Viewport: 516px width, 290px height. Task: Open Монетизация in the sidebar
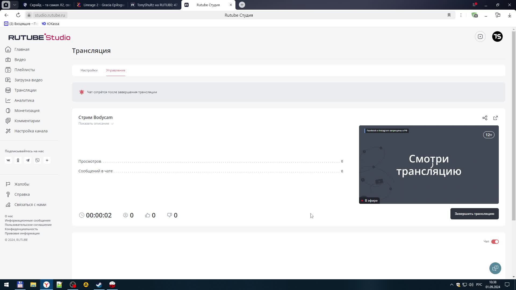(x=27, y=111)
